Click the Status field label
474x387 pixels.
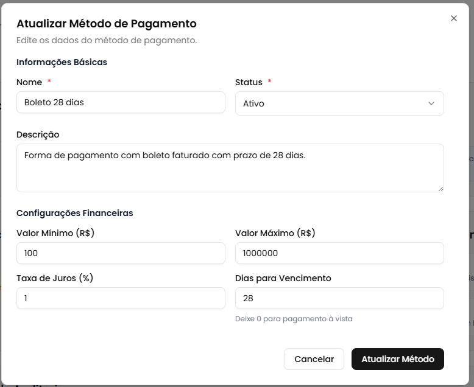click(249, 82)
